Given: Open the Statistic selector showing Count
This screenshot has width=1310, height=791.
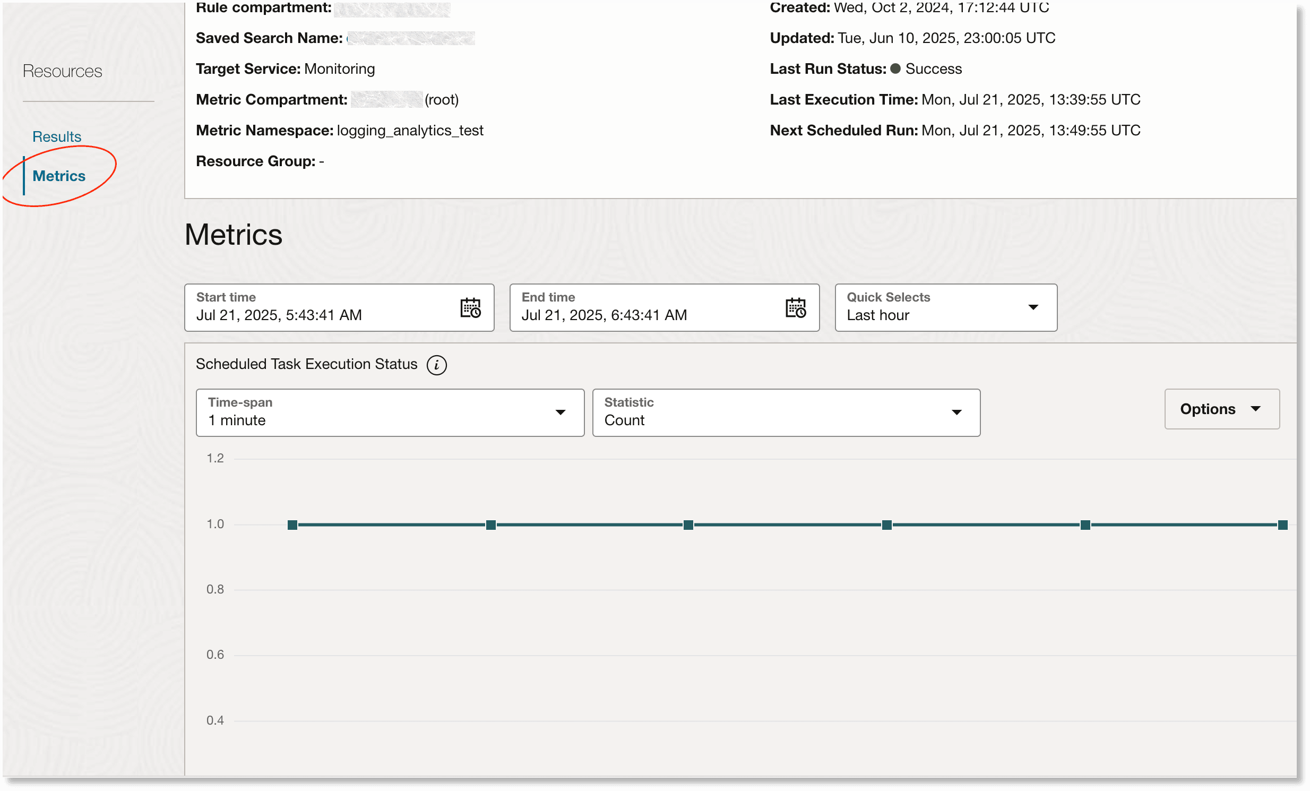Looking at the screenshot, I should 786,412.
